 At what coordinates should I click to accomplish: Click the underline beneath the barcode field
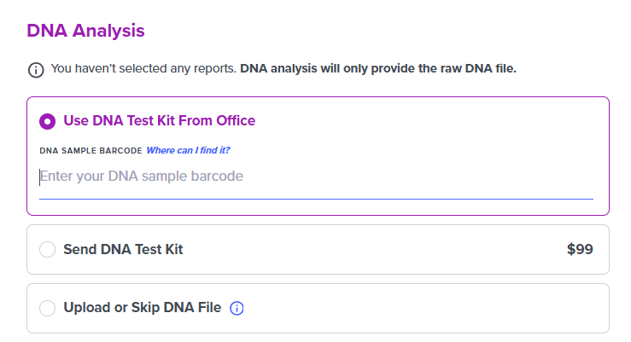(x=316, y=199)
